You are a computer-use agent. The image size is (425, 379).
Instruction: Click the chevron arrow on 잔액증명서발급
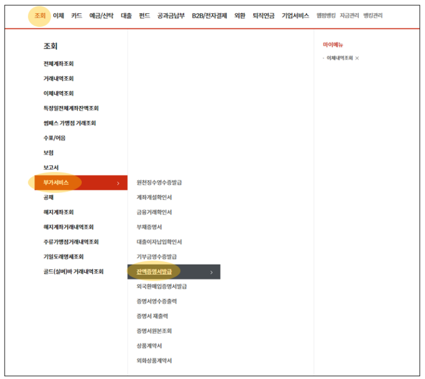click(212, 273)
